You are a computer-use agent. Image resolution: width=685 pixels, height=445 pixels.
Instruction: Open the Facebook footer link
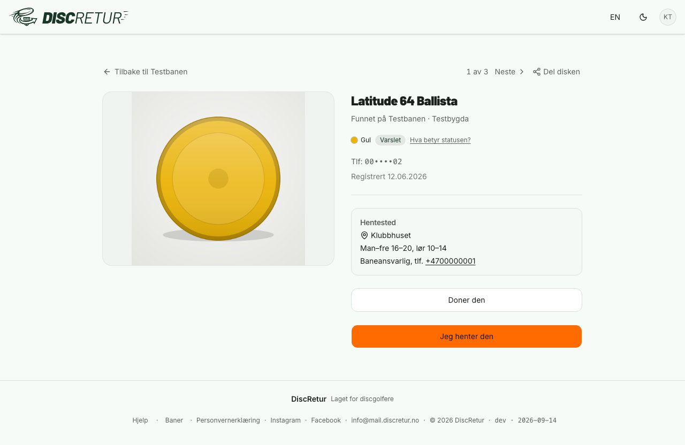click(326, 420)
